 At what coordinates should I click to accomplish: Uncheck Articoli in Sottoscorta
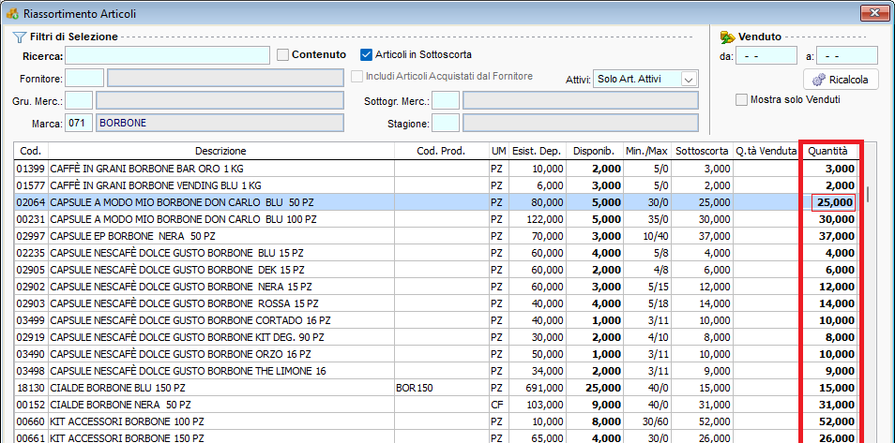point(366,54)
